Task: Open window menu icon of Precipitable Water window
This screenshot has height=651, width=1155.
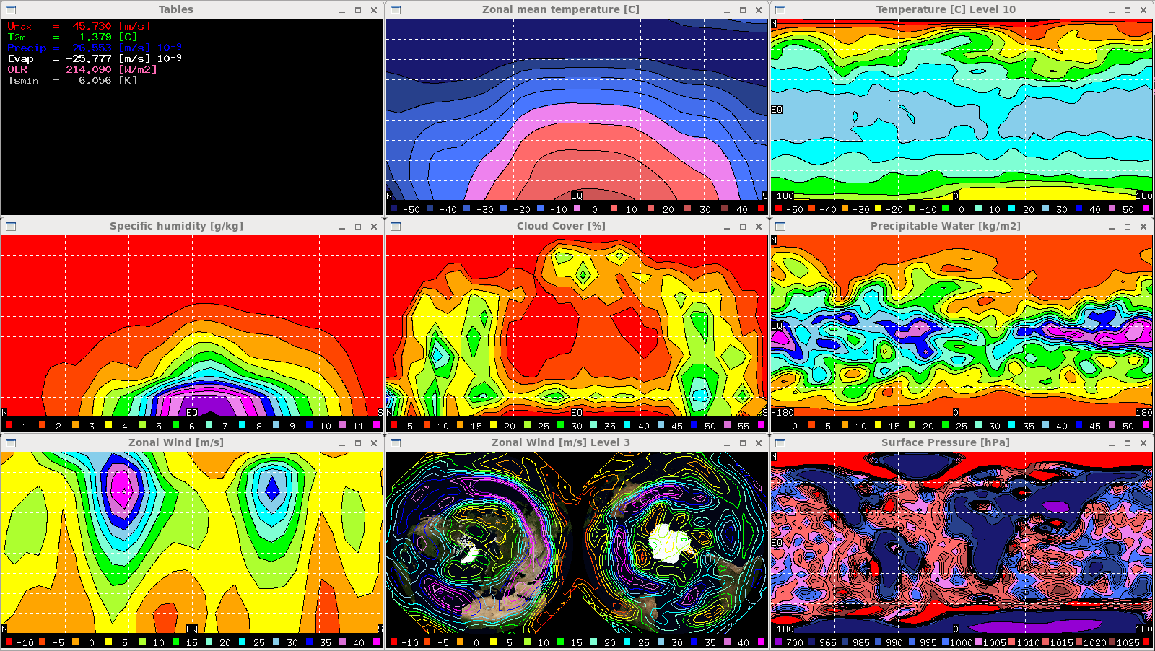Action: (x=780, y=227)
